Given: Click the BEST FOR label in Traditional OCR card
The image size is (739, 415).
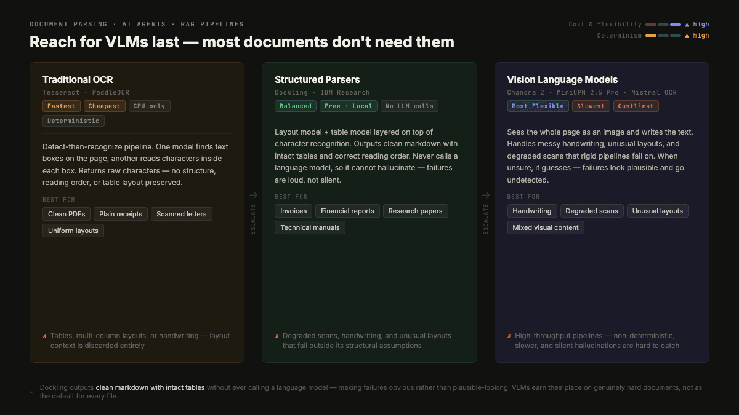Looking at the screenshot, I should pos(59,200).
